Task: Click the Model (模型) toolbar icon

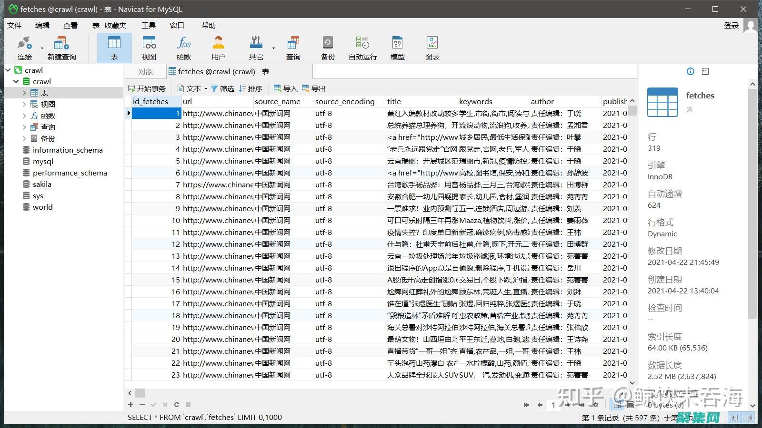Action: pyautogui.click(x=397, y=48)
